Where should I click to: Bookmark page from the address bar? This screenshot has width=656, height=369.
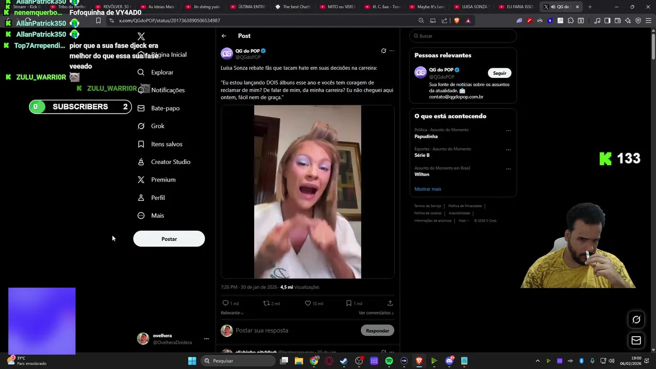(x=98, y=20)
